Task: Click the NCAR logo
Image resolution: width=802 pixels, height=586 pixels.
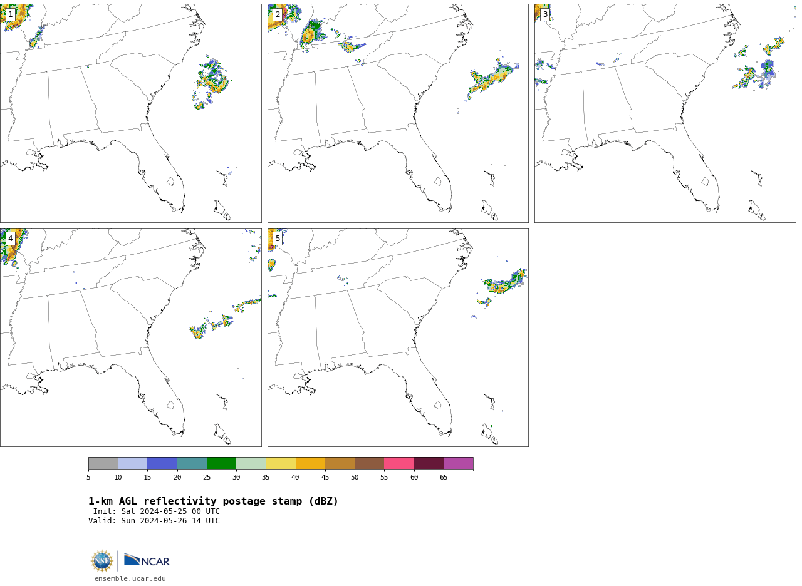Action: point(147,560)
